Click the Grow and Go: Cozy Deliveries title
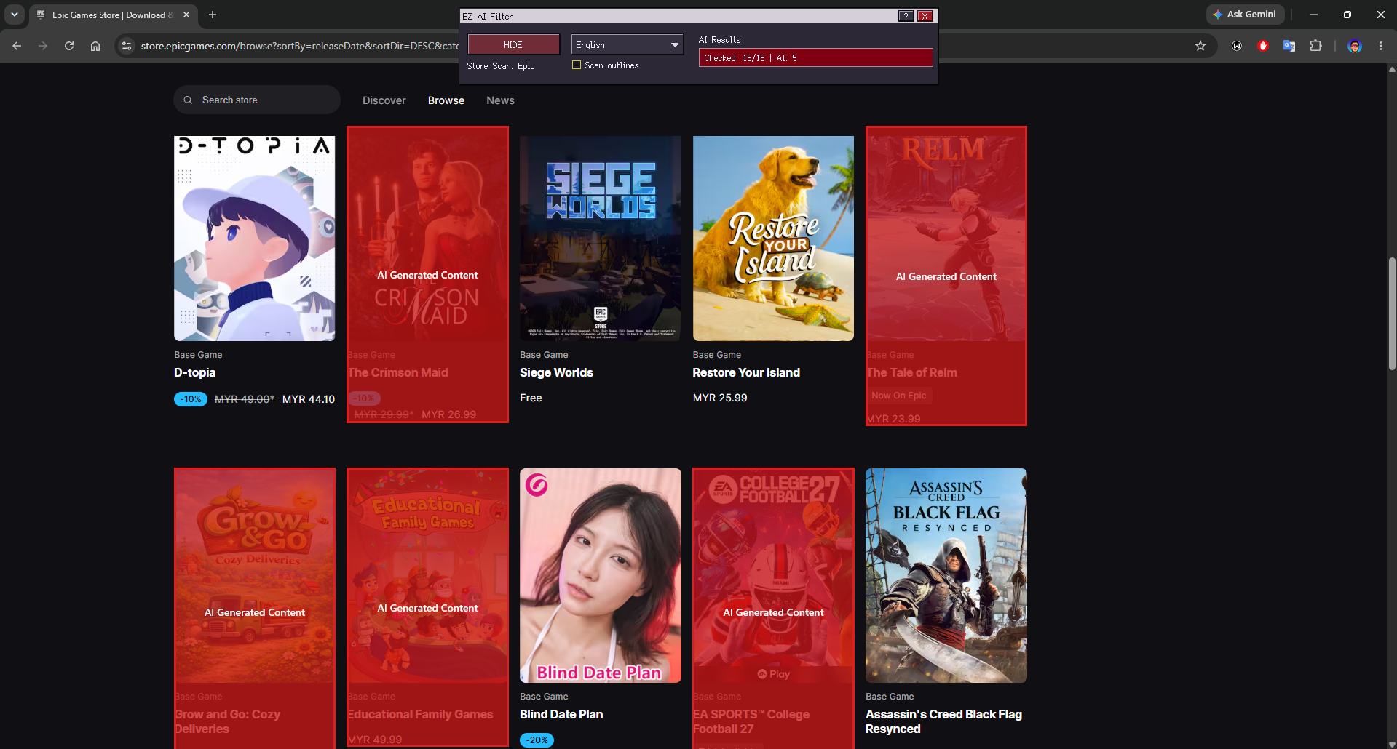 coord(227,721)
